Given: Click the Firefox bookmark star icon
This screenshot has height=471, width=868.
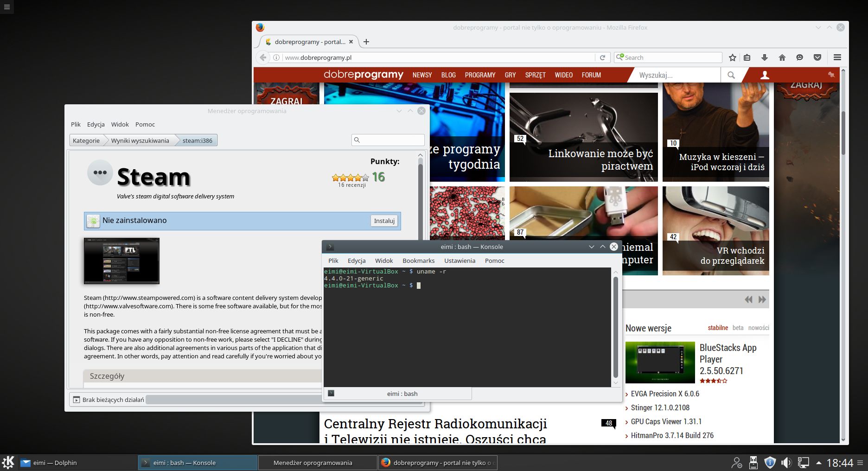Looking at the screenshot, I should pyautogui.click(x=732, y=57).
